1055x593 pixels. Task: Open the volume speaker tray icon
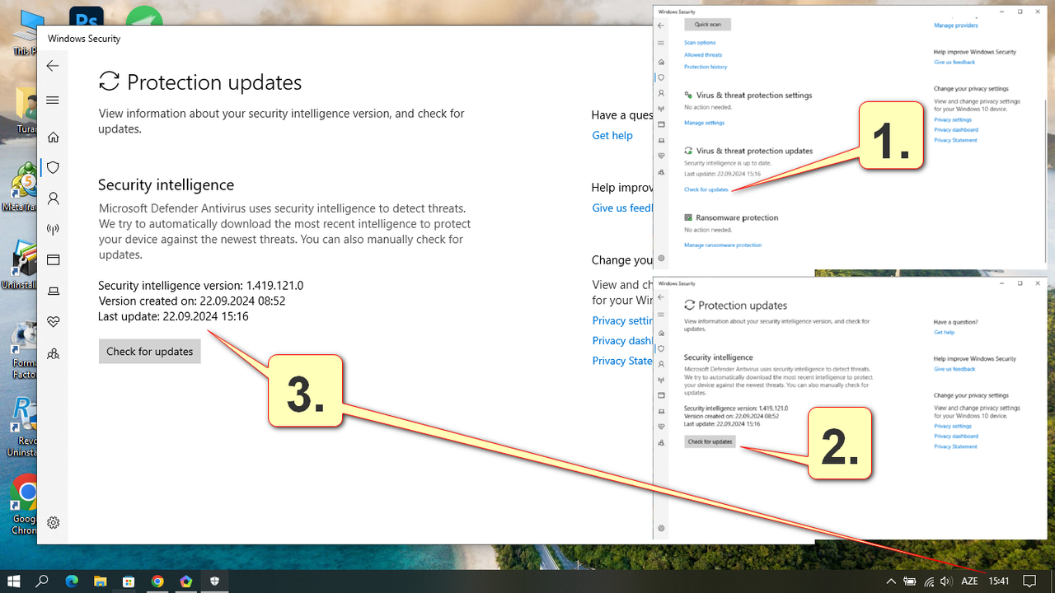(x=945, y=581)
